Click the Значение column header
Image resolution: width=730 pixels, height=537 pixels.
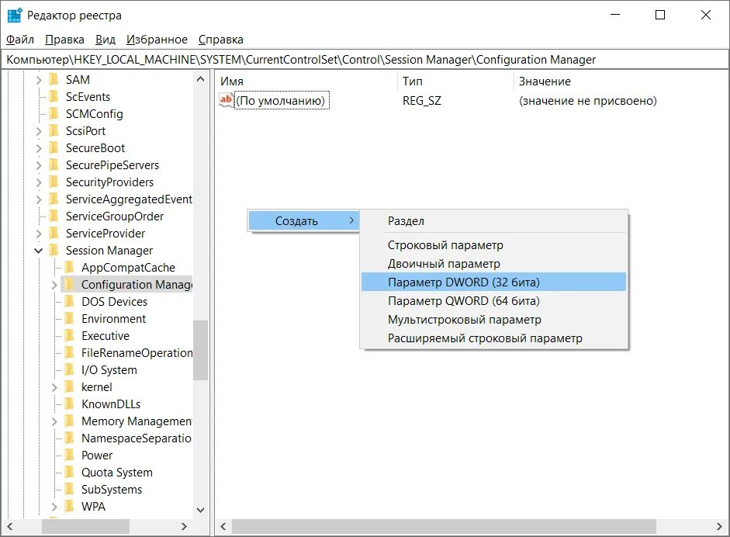(x=545, y=81)
